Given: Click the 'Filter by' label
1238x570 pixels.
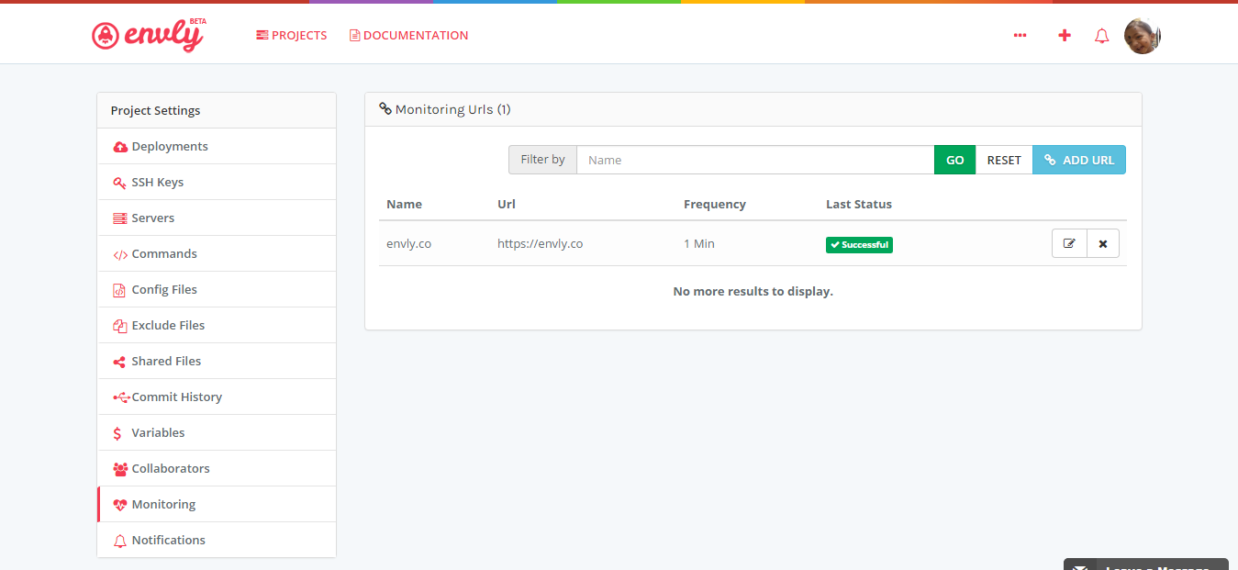Looking at the screenshot, I should pyautogui.click(x=542, y=160).
